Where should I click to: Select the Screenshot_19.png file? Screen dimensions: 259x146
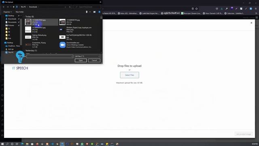click(x=41, y=45)
